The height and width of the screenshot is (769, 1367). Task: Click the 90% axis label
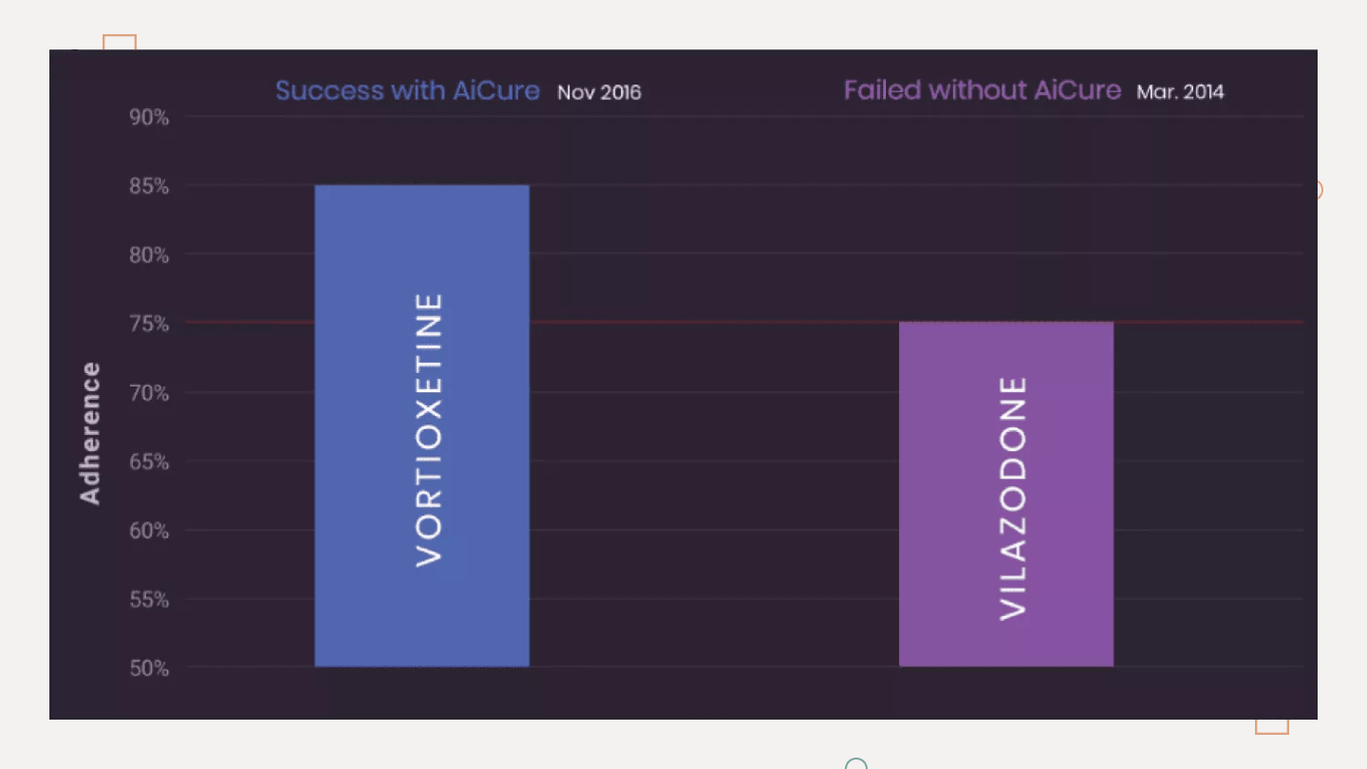coord(149,118)
